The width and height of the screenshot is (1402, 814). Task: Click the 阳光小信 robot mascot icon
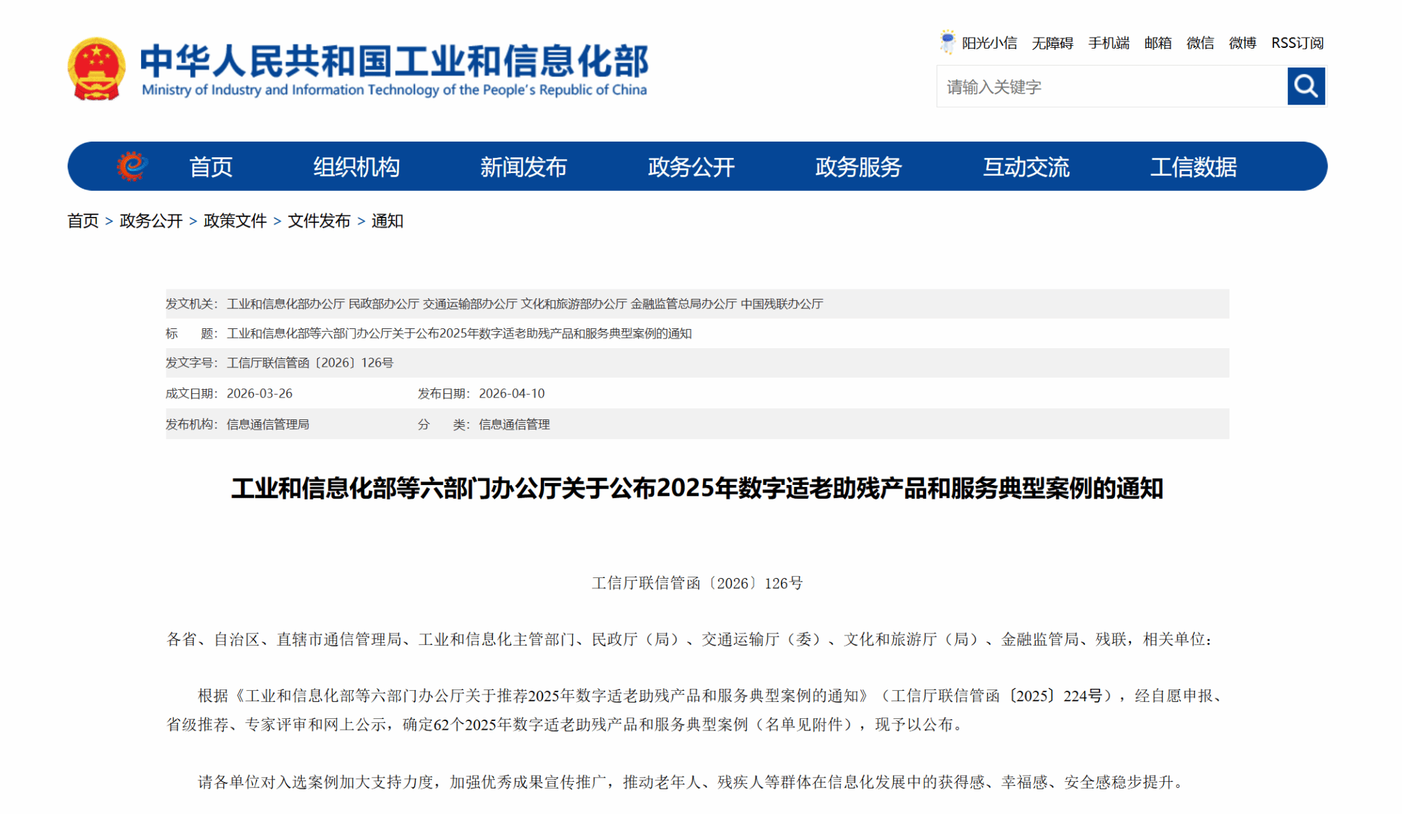(947, 42)
